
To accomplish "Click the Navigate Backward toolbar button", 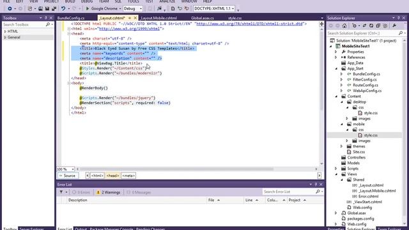I will pyautogui.click(x=10, y=8).
